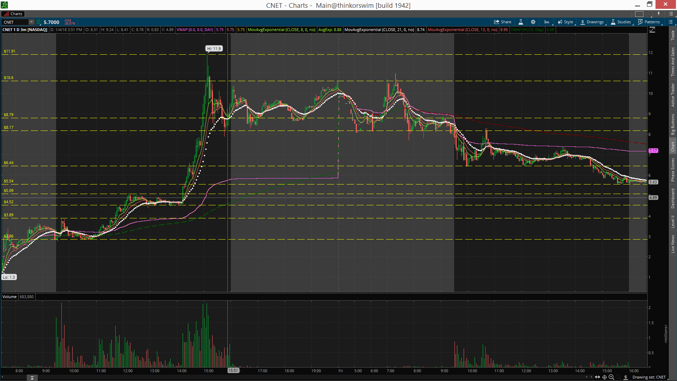Image resolution: width=677 pixels, height=381 pixels.
Task: Click the zoom in magnifier icon
Action: pos(611,377)
